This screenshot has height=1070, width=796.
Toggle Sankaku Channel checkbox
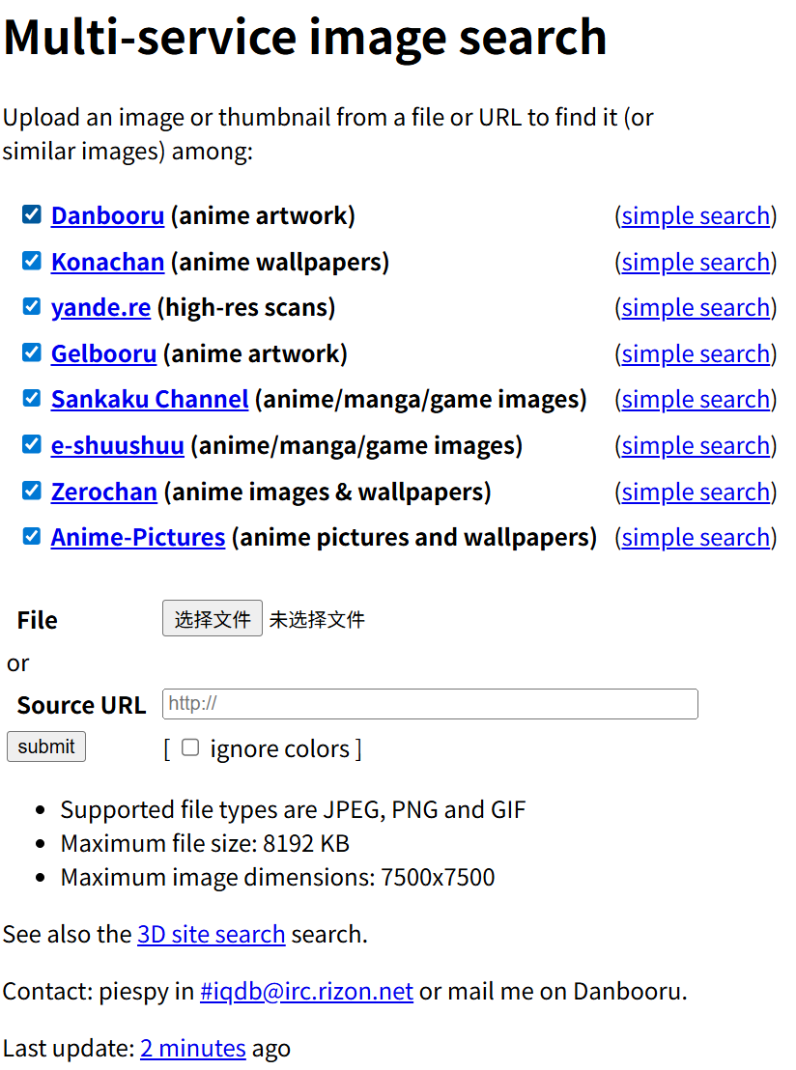click(32, 398)
